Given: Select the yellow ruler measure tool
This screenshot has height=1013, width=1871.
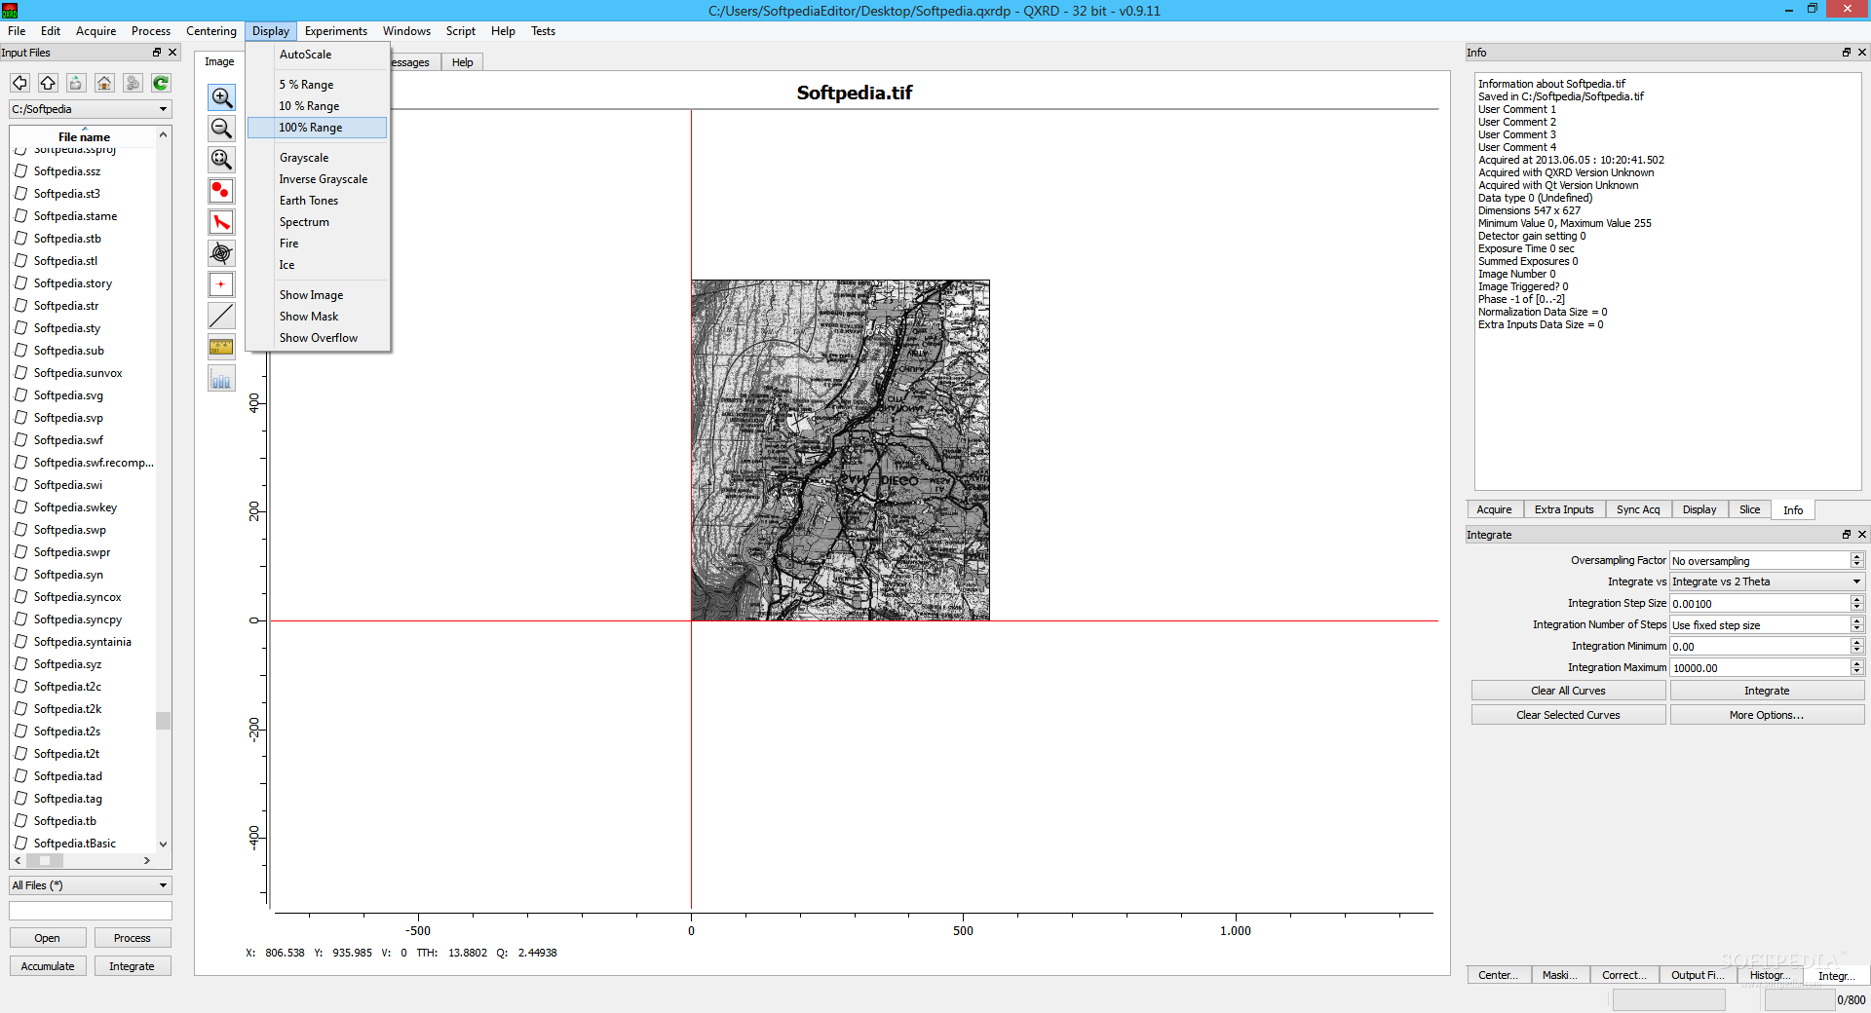Looking at the screenshot, I should click(x=221, y=347).
